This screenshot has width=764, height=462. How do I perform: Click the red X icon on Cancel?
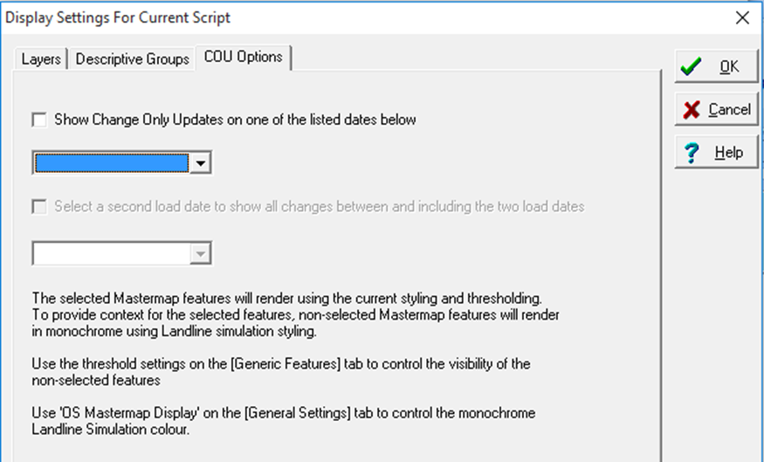click(691, 110)
